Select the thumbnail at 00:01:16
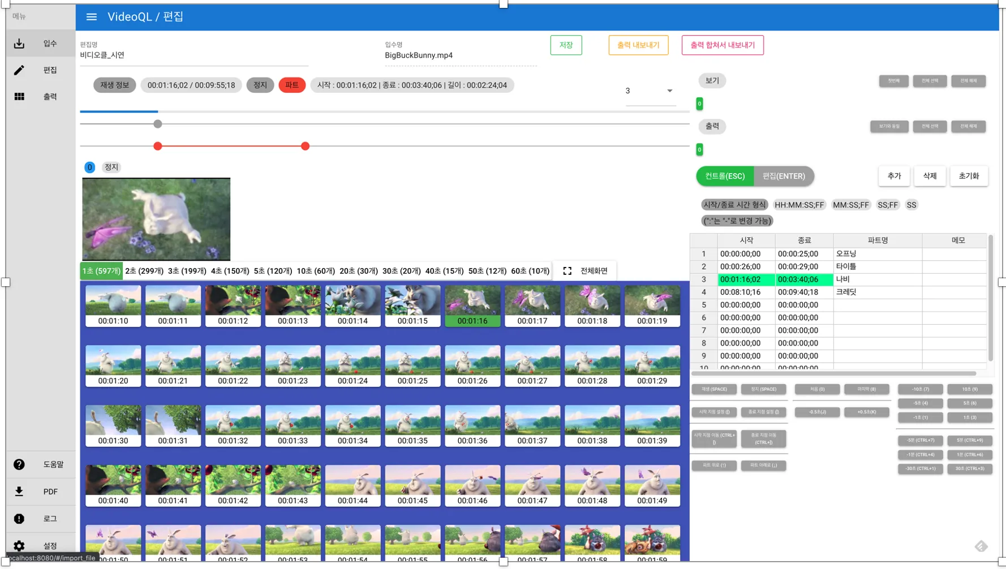This screenshot has height=569, width=1006. click(472, 306)
